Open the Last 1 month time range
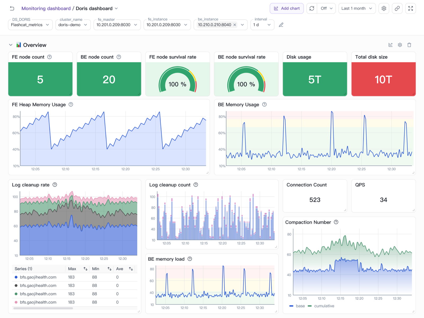Screen dimensions: 424x318 pos(357,8)
